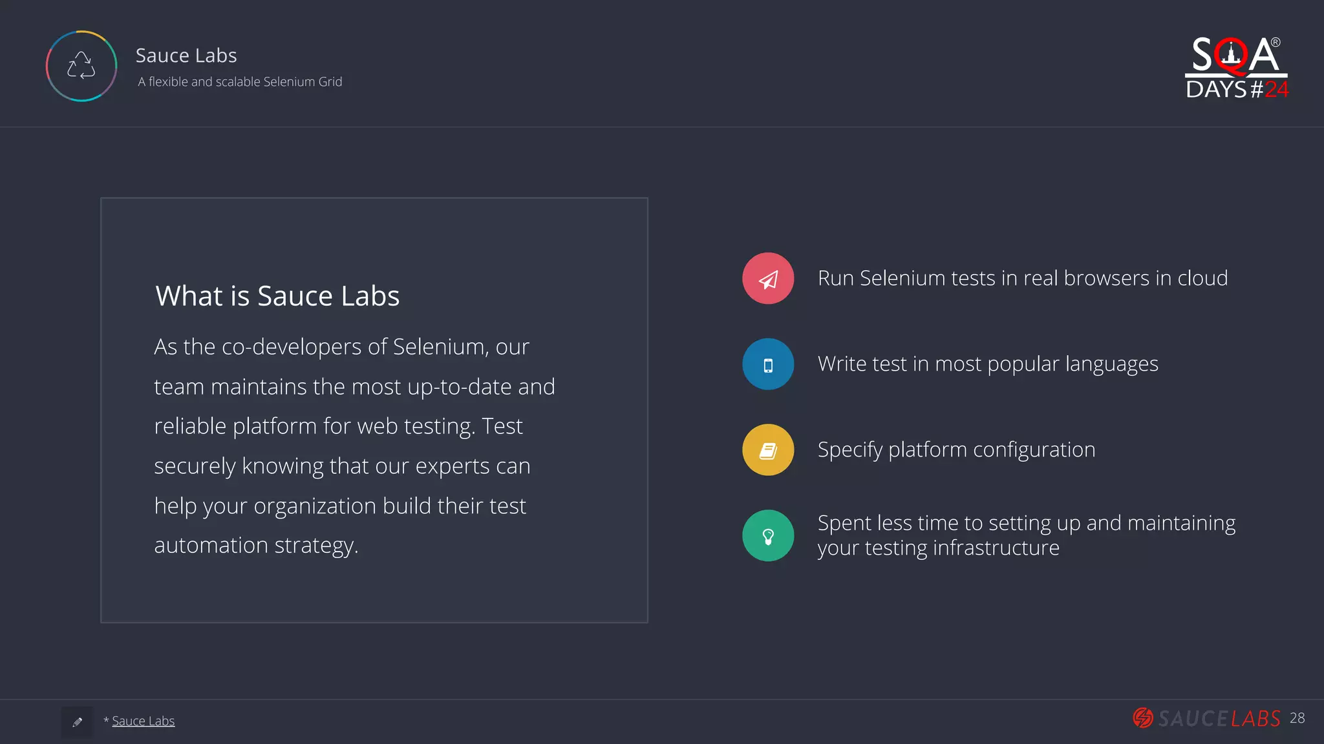Select 'Write test in most popular languages' text
The width and height of the screenshot is (1324, 744).
(x=988, y=364)
